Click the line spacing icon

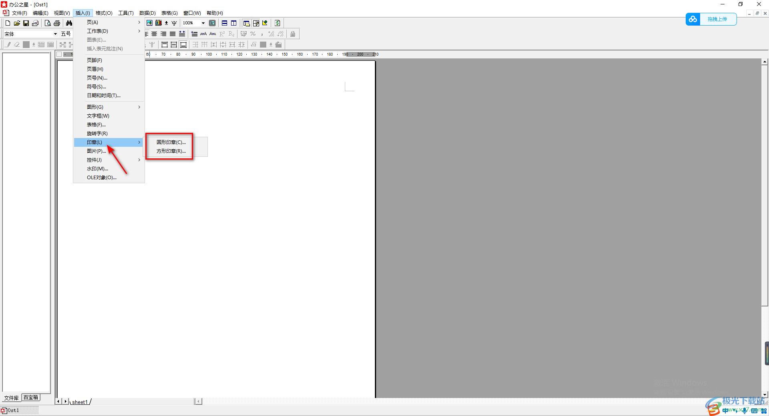pyautogui.click(x=194, y=34)
